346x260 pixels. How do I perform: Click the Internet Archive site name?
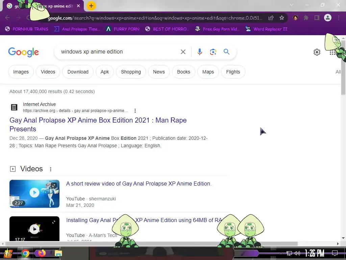tap(39, 104)
